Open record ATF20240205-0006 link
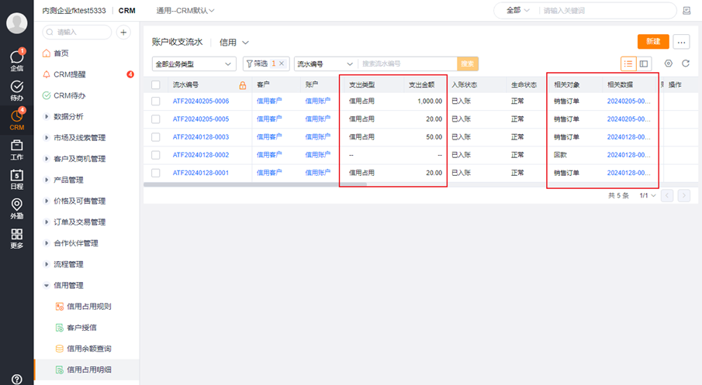The image size is (702, 385). [x=201, y=101]
